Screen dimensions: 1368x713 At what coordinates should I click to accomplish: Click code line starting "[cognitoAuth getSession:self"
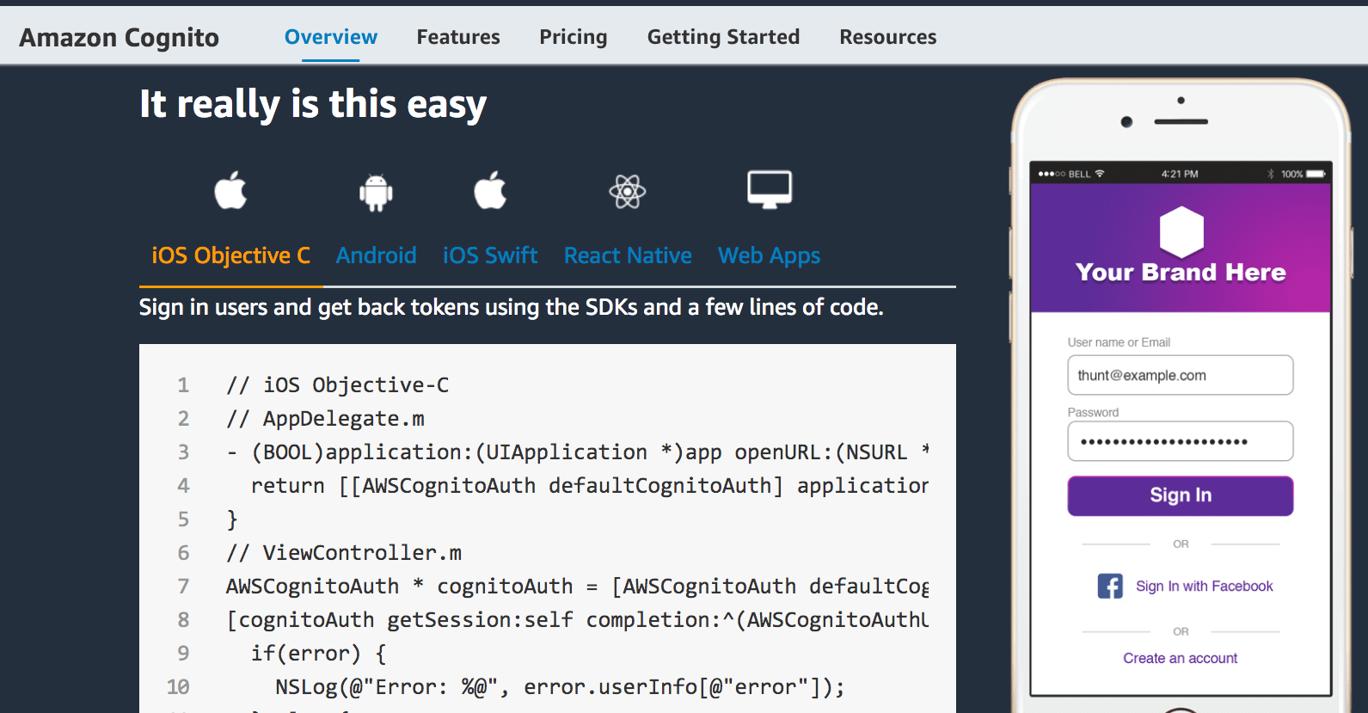tap(577, 619)
